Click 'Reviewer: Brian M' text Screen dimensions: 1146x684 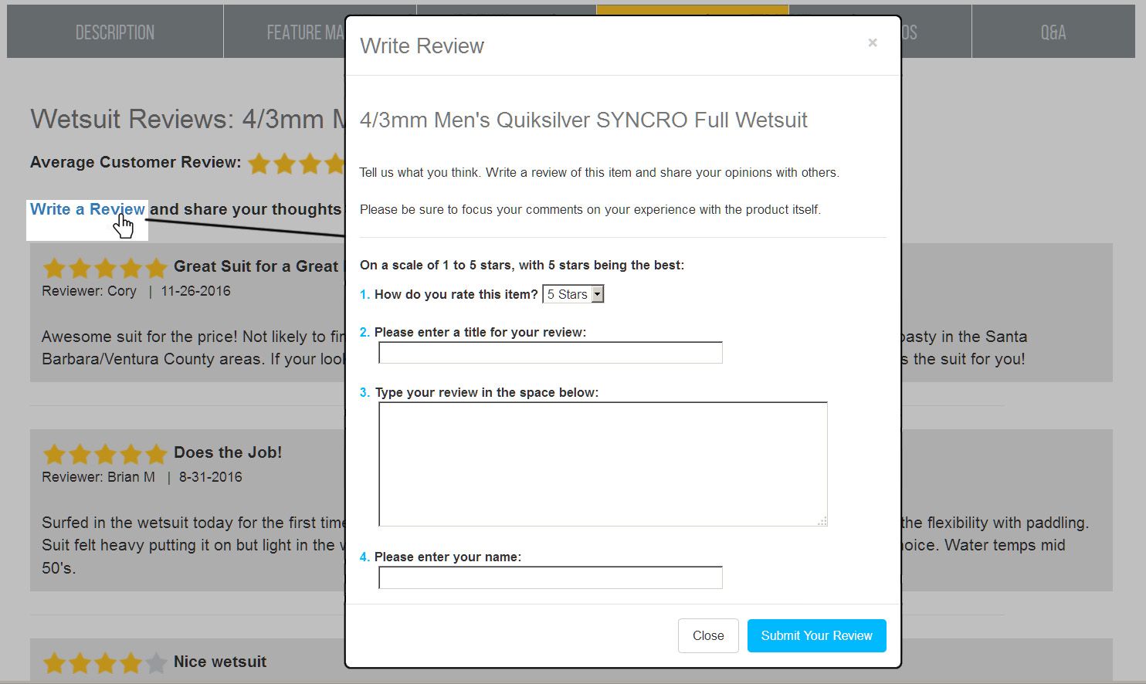pyautogui.click(x=98, y=477)
